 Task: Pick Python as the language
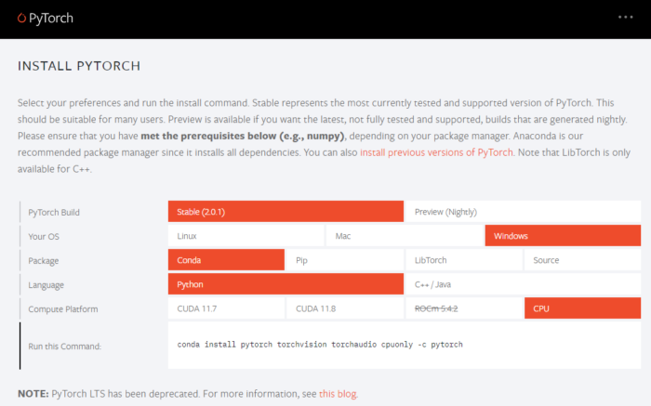[x=286, y=284]
